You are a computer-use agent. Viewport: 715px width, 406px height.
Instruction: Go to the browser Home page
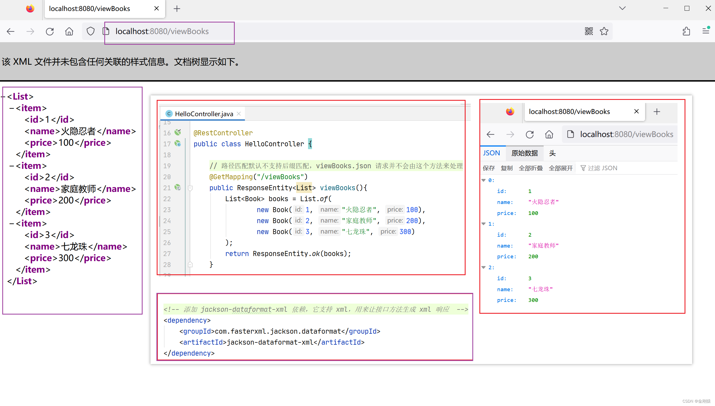69,31
